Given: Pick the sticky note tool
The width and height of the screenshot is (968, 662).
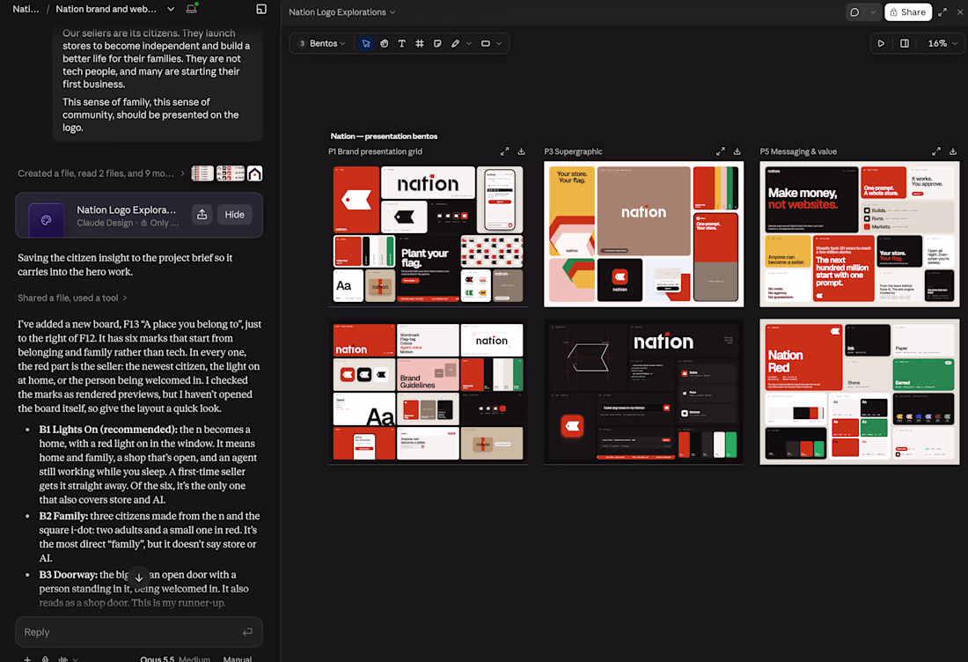Looking at the screenshot, I should tap(437, 43).
